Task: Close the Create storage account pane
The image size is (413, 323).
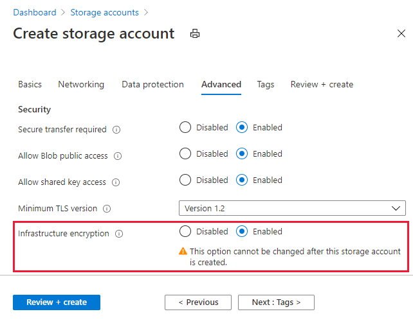Action: coord(401,34)
